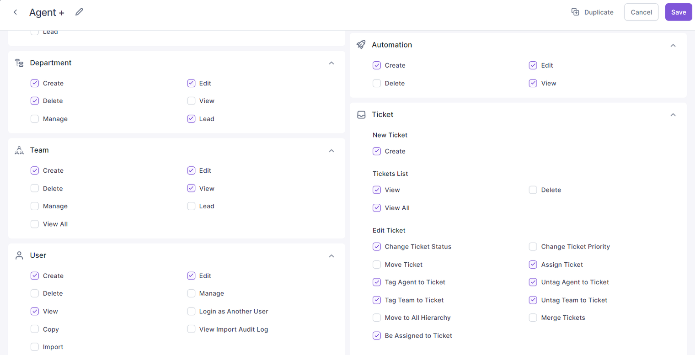Check Login as Another User
Screen dimensions: 695x355
(191, 311)
